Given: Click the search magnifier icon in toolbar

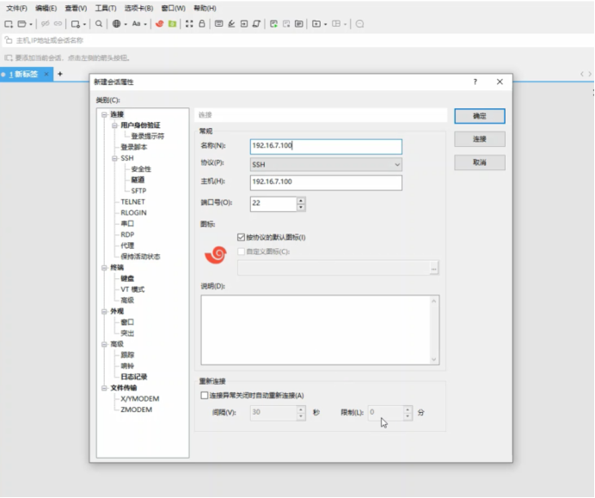Looking at the screenshot, I should coord(99,24).
